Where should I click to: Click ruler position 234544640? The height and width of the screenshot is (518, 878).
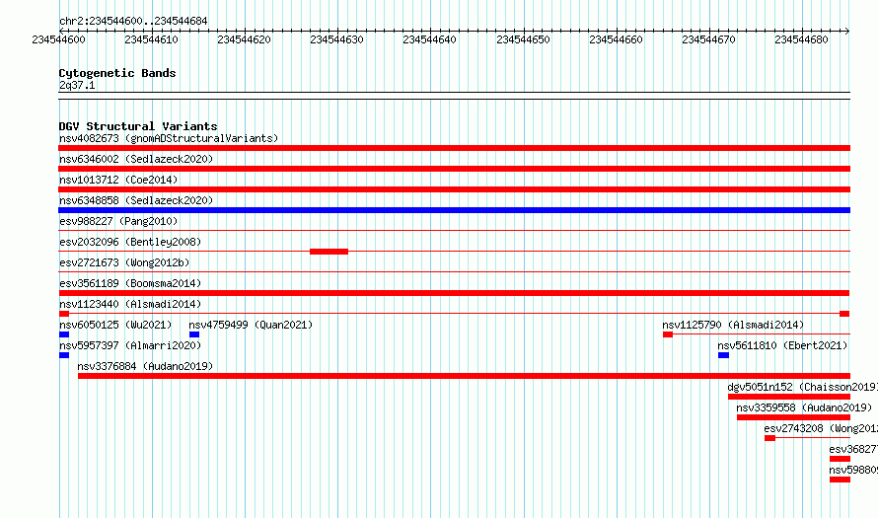430,39
